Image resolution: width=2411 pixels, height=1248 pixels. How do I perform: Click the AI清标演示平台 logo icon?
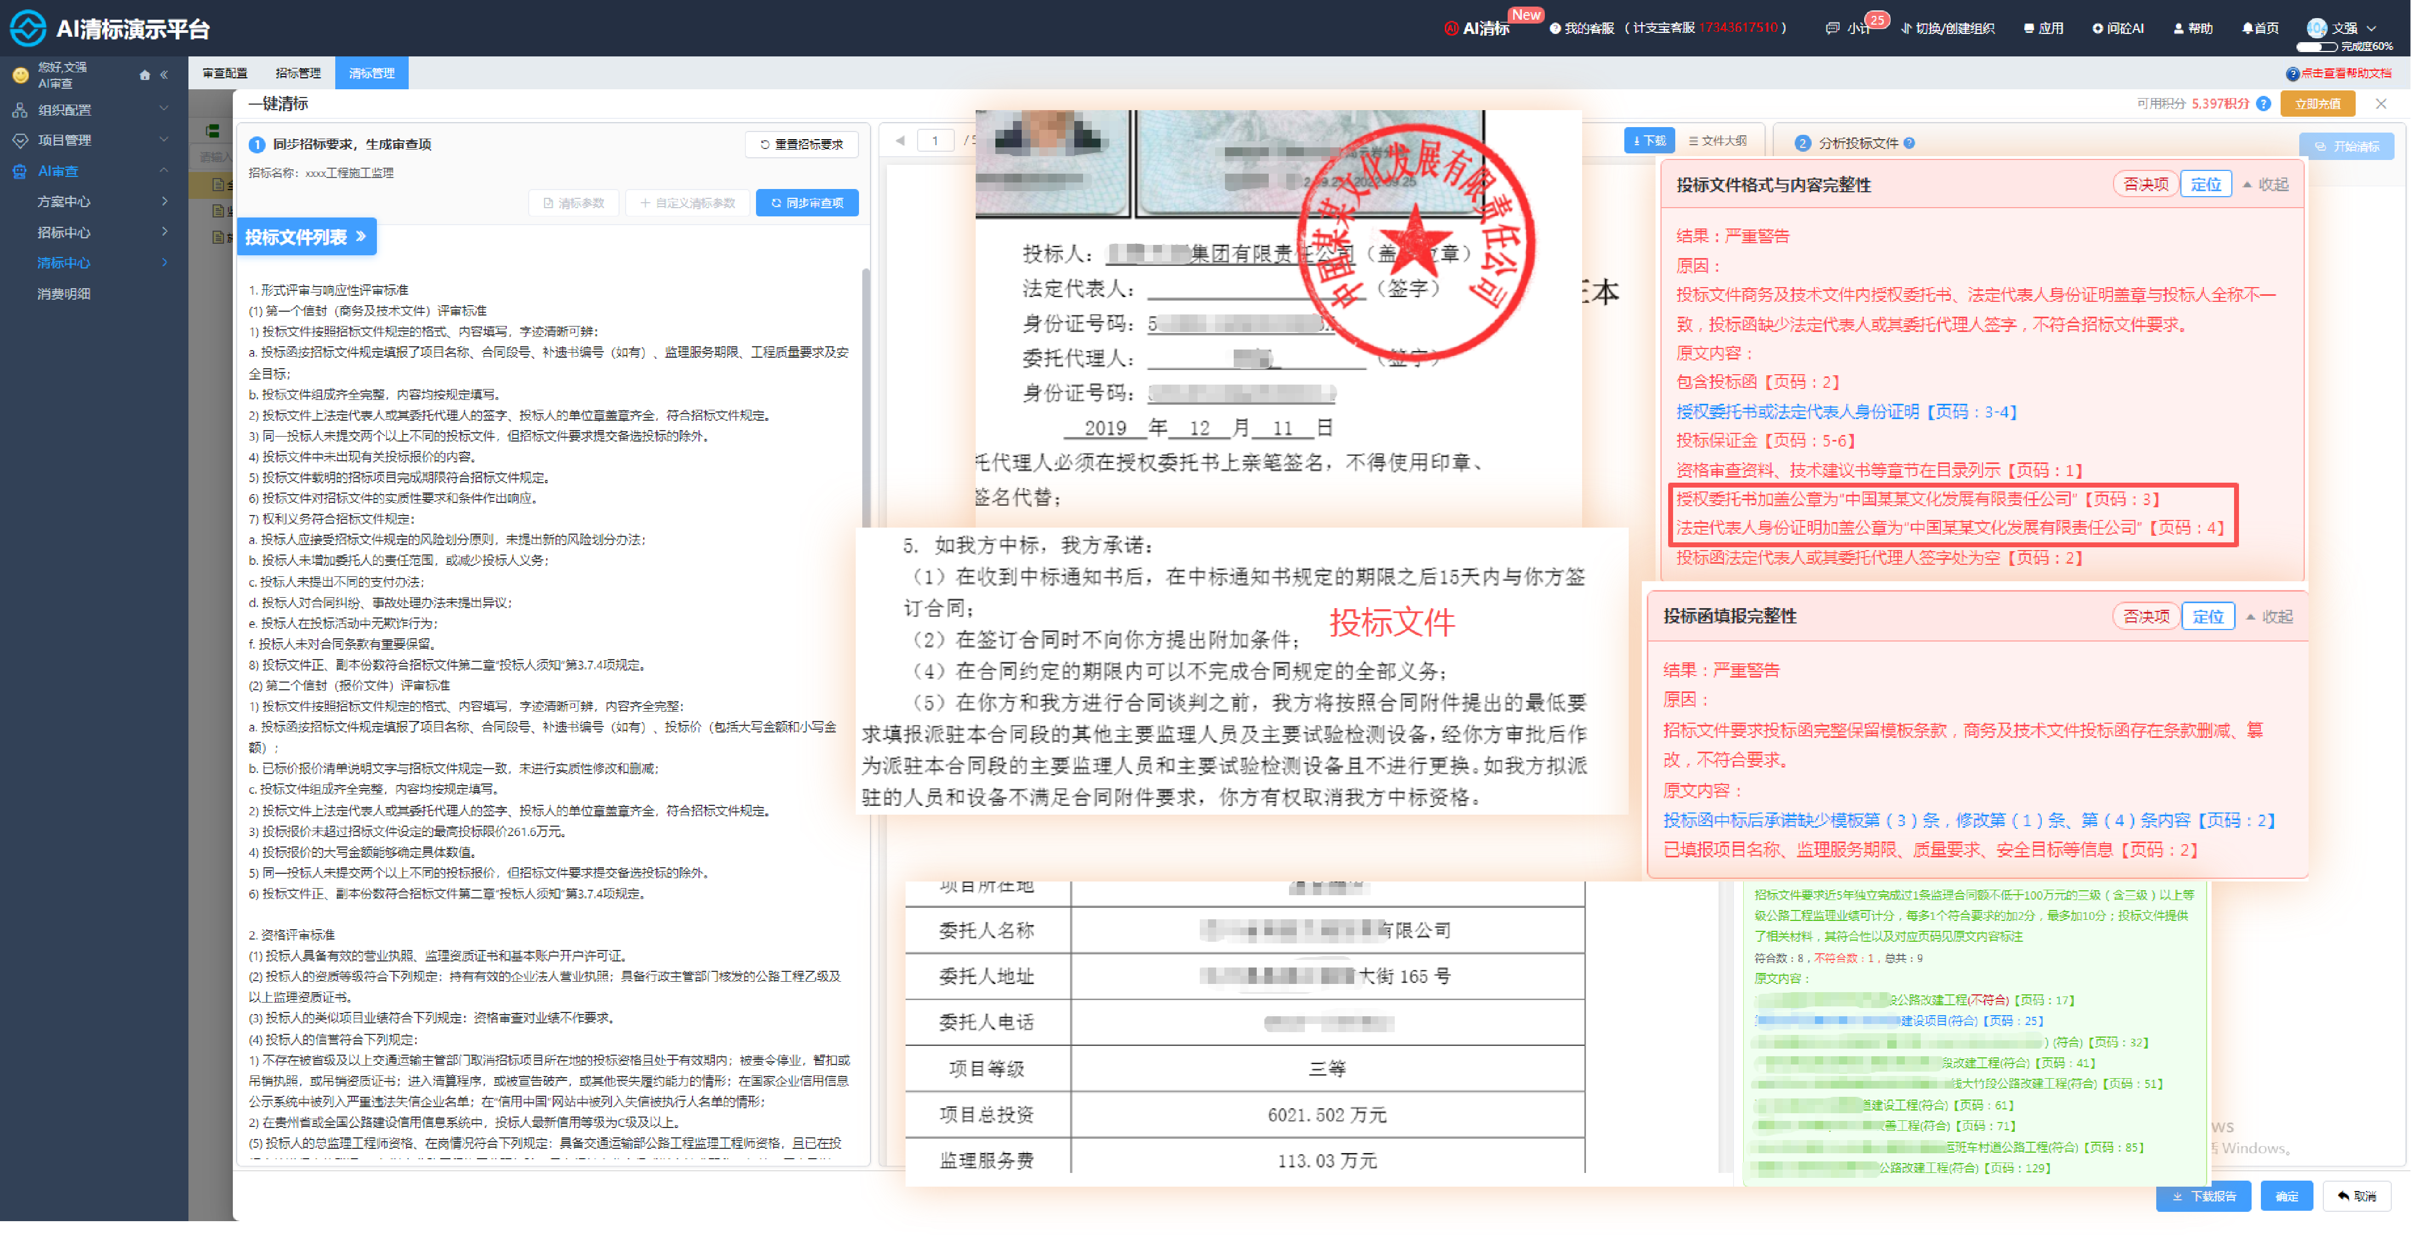click(27, 28)
